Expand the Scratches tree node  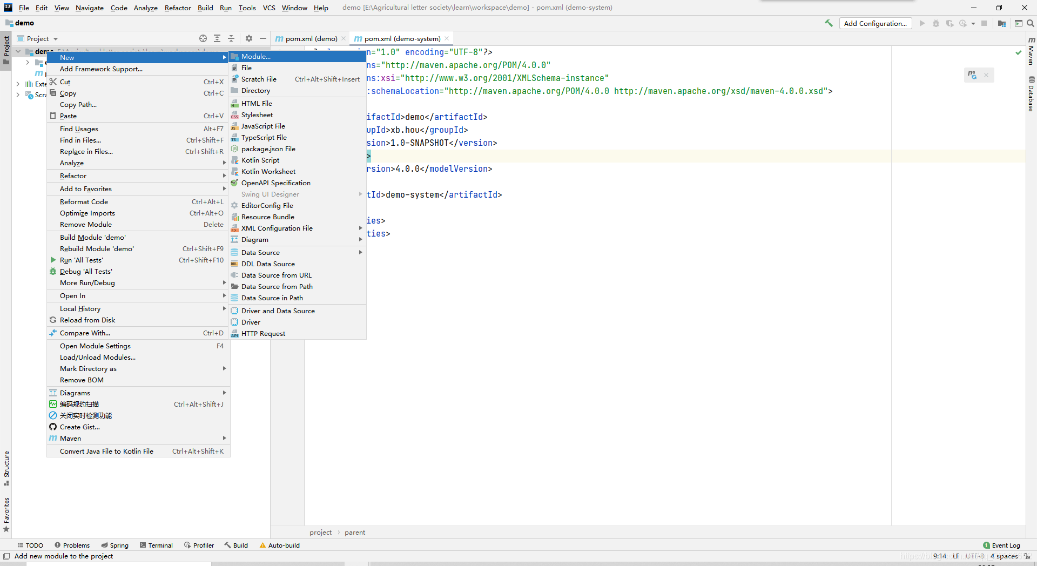pos(18,95)
